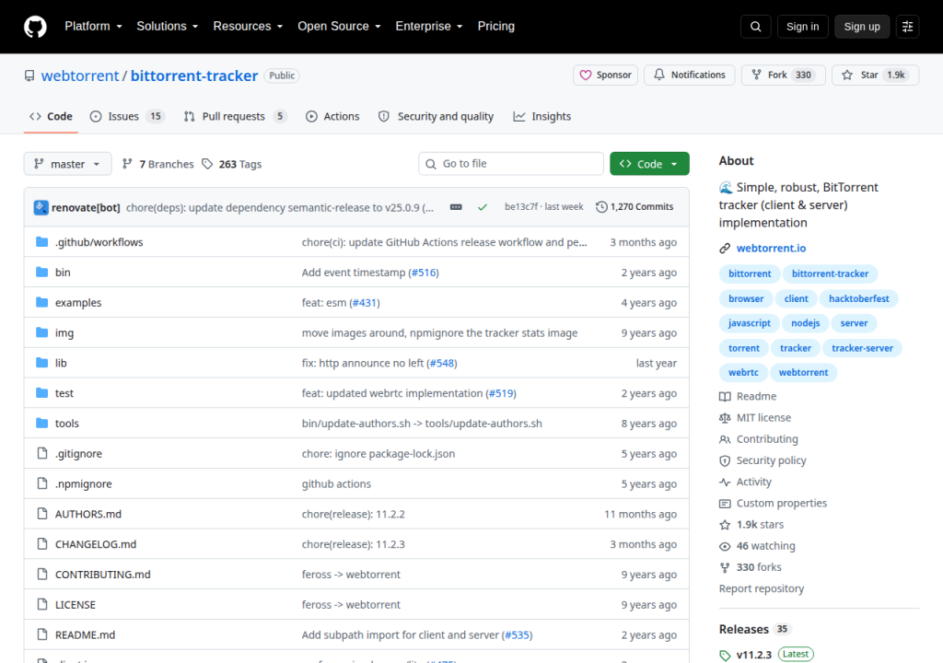Expand commit message ellipsis icon
Viewport: 943px width, 663px height.
click(456, 207)
